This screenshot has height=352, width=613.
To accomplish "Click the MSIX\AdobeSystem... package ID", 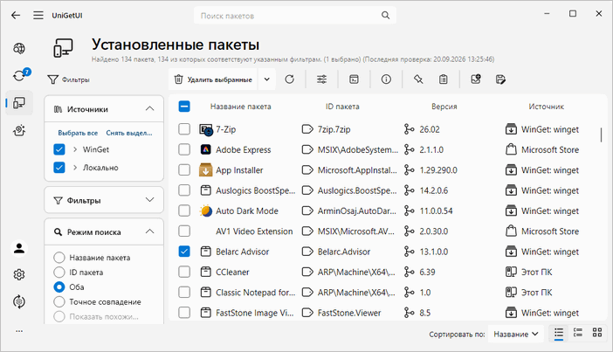I will click(x=358, y=149).
